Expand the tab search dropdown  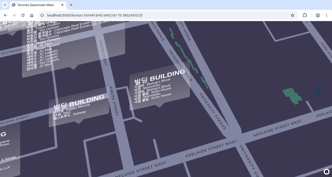[5, 5]
